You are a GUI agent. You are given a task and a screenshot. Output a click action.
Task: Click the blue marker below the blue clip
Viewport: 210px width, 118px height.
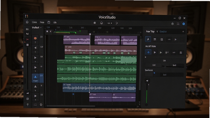coord(73,94)
